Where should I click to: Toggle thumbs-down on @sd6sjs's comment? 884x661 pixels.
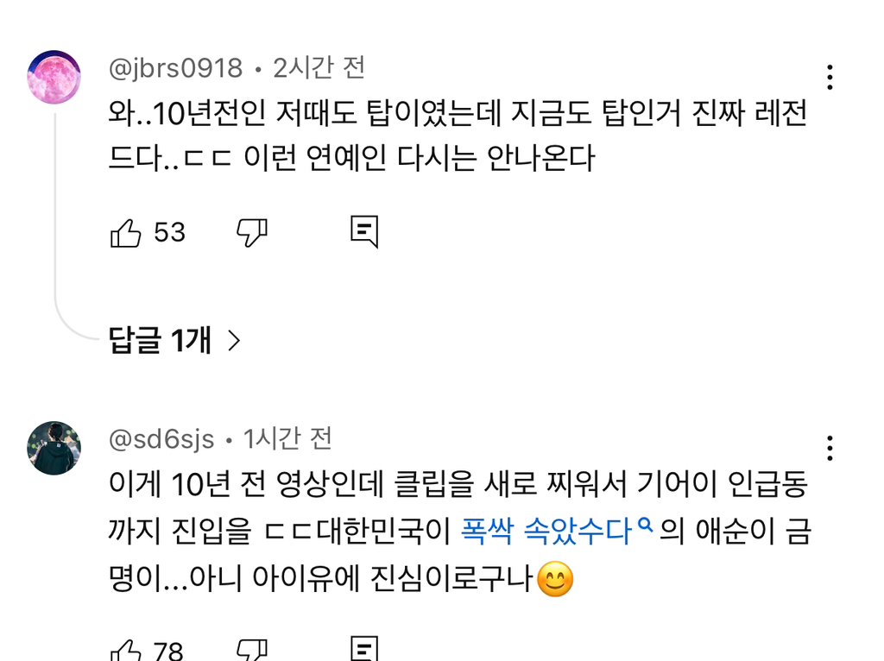[x=252, y=651]
